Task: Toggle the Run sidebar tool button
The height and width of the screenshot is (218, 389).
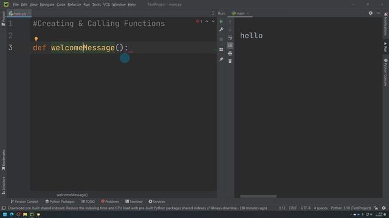Action: (385, 47)
